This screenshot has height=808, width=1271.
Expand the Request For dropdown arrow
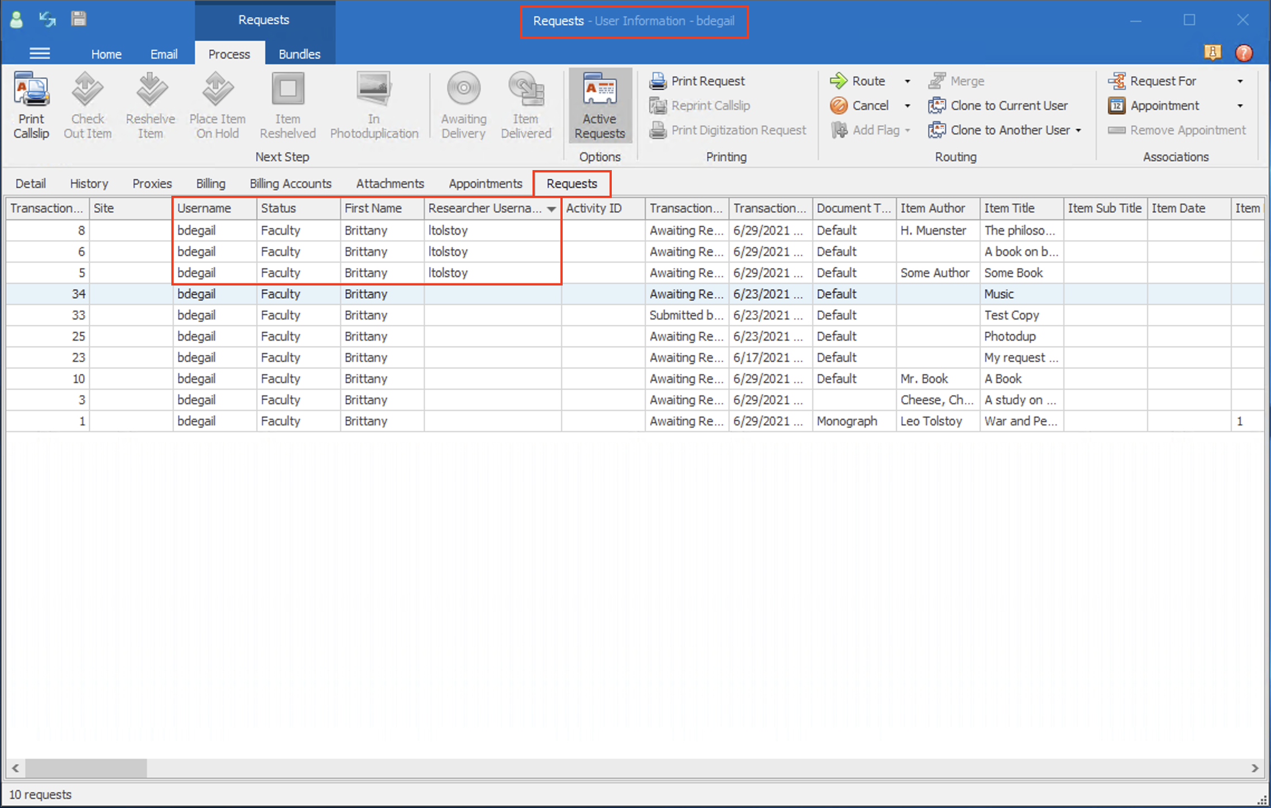[1240, 81]
